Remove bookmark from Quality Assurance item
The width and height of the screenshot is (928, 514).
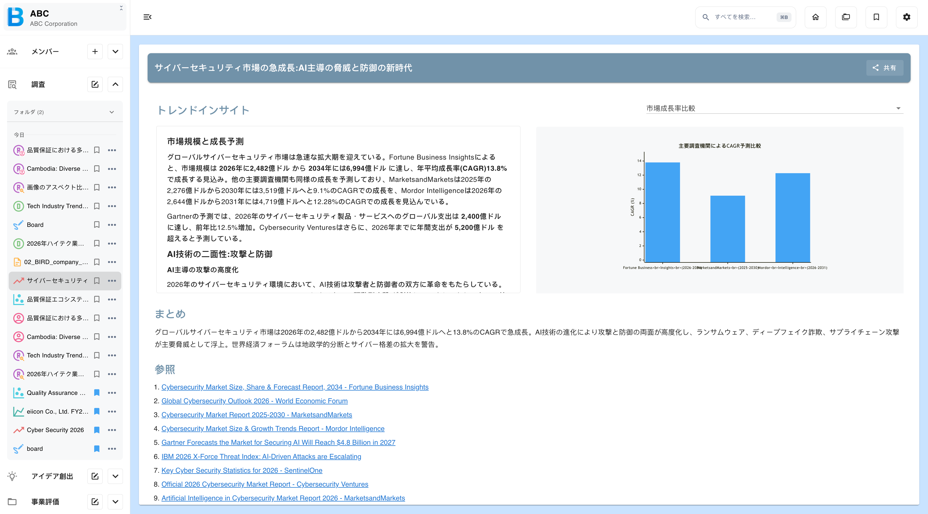point(97,393)
